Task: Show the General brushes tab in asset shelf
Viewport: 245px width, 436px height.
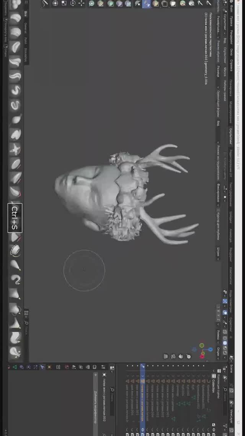Action: point(25,28)
